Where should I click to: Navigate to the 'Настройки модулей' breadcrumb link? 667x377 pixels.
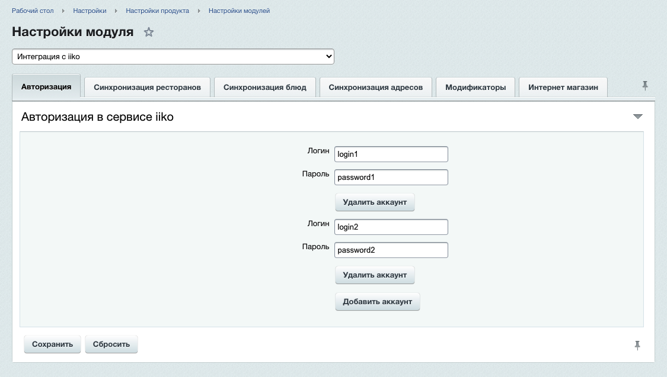(x=239, y=11)
